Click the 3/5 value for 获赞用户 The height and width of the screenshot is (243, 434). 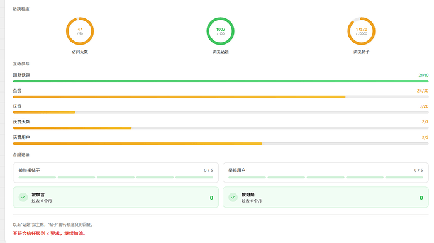tap(425, 137)
